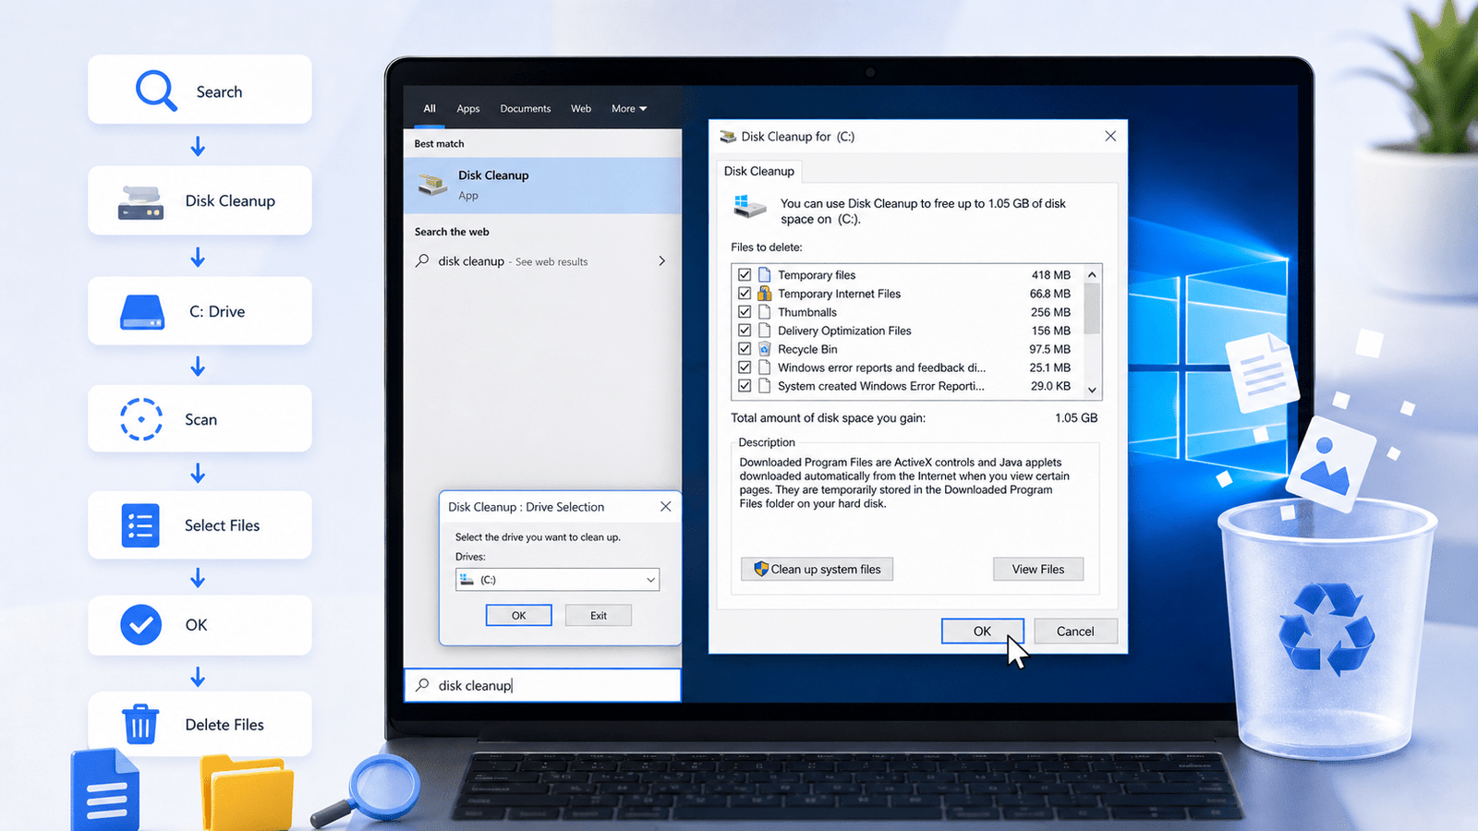Select the Temporary files page icon

click(x=765, y=275)
